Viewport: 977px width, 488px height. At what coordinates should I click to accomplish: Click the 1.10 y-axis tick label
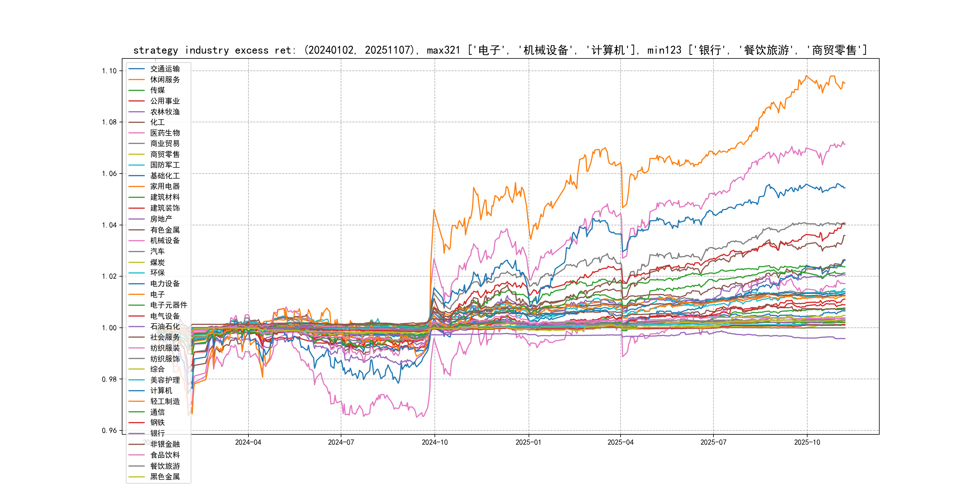109,71
